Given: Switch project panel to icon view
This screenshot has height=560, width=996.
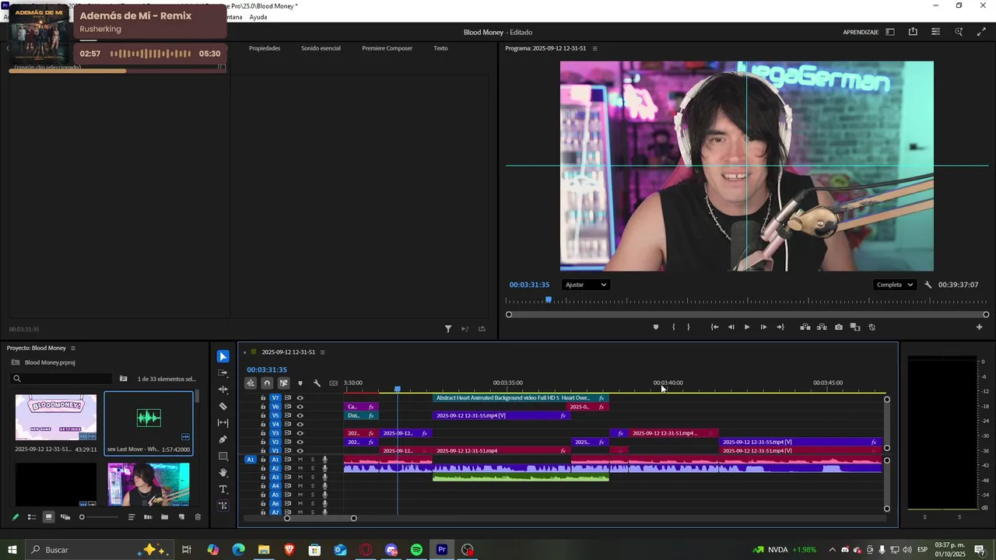Looking at the screenshot, I should 48,517.
